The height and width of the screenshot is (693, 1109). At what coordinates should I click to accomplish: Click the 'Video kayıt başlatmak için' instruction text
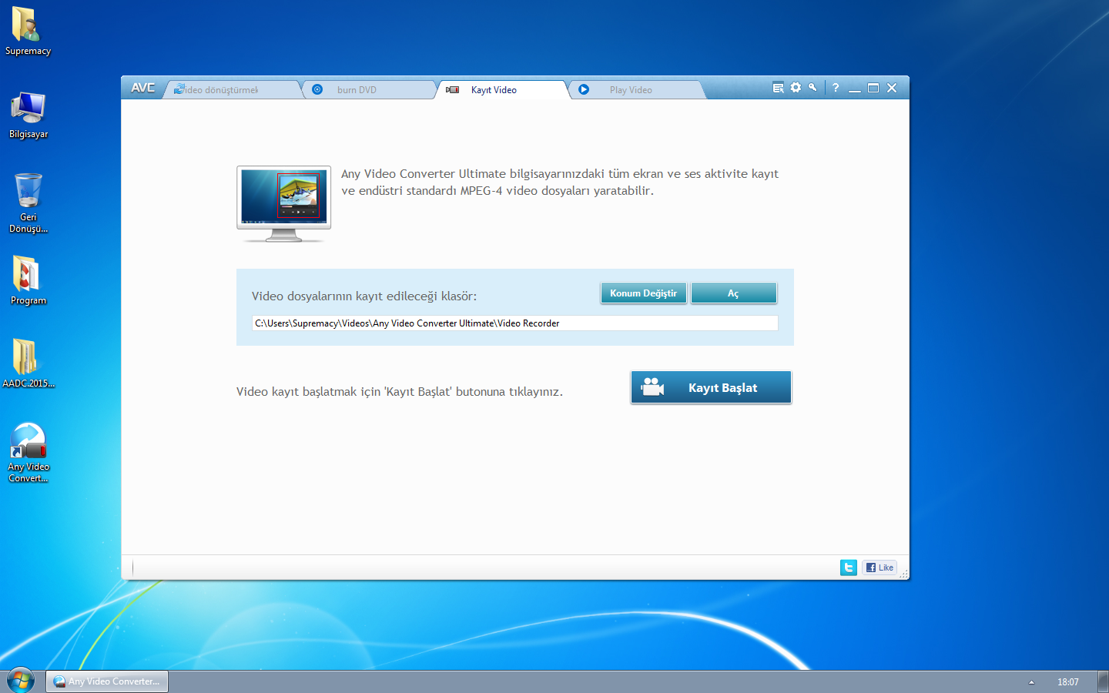400,392
